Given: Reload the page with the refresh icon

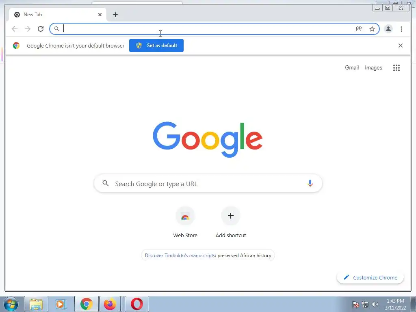Looking at the screenshot, I should tap(41, 29).
